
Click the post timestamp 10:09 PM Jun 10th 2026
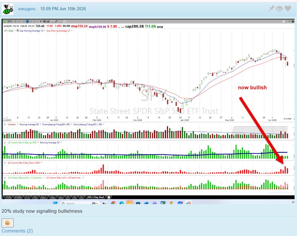63,9
